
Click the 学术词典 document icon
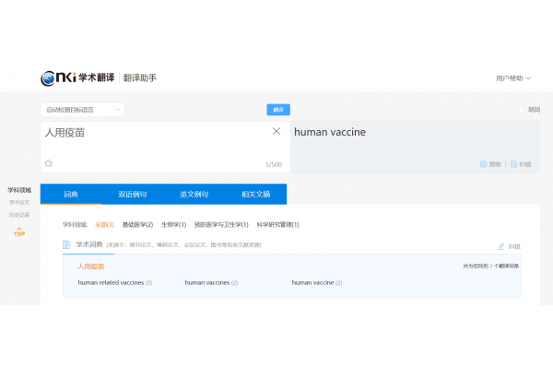click(66, 245)
